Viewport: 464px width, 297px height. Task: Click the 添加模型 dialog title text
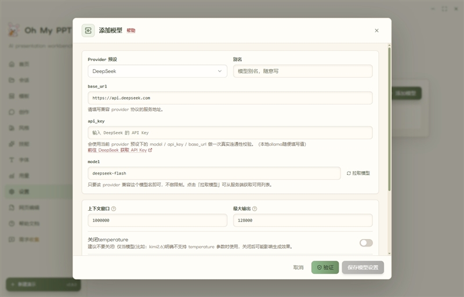(110, 31)
